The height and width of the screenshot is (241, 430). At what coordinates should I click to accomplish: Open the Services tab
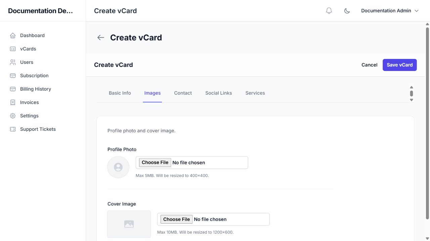coord(255,93)
